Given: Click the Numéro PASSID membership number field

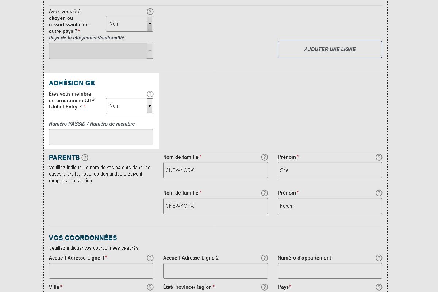Looking at the screenshot, I should (101, 137).
